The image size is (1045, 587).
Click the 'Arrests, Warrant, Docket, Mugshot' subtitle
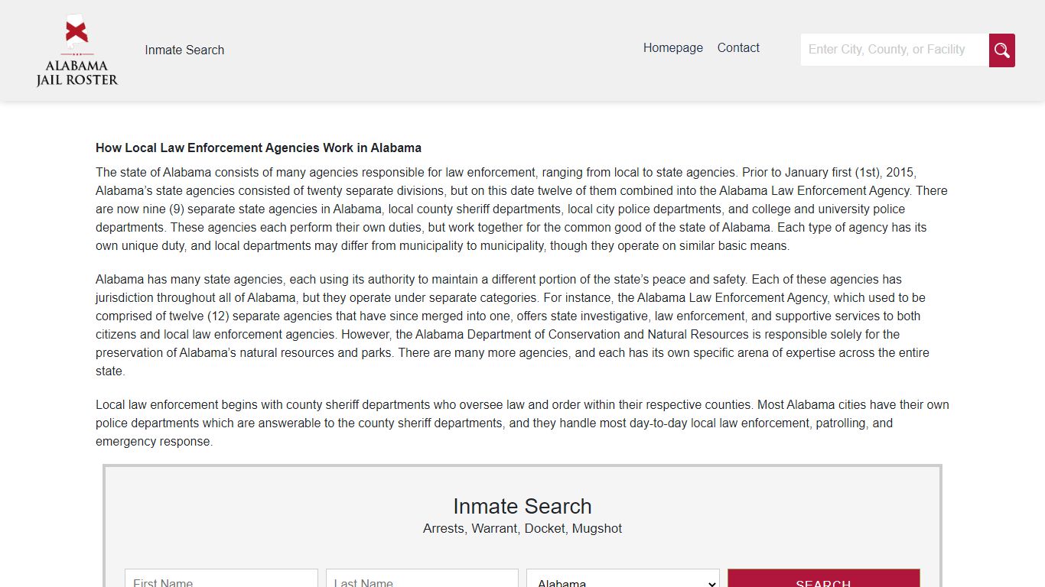(x=522, y=528)
